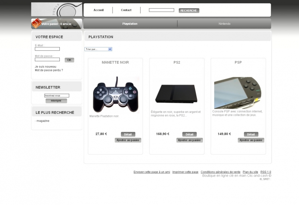Add Manette Noir to cart
Viewport: 299px width, 205px height.
pyautogui.click(x=128, y=140)
